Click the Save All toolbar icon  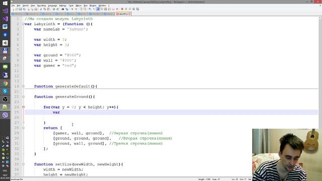click(x=24, y=9)
